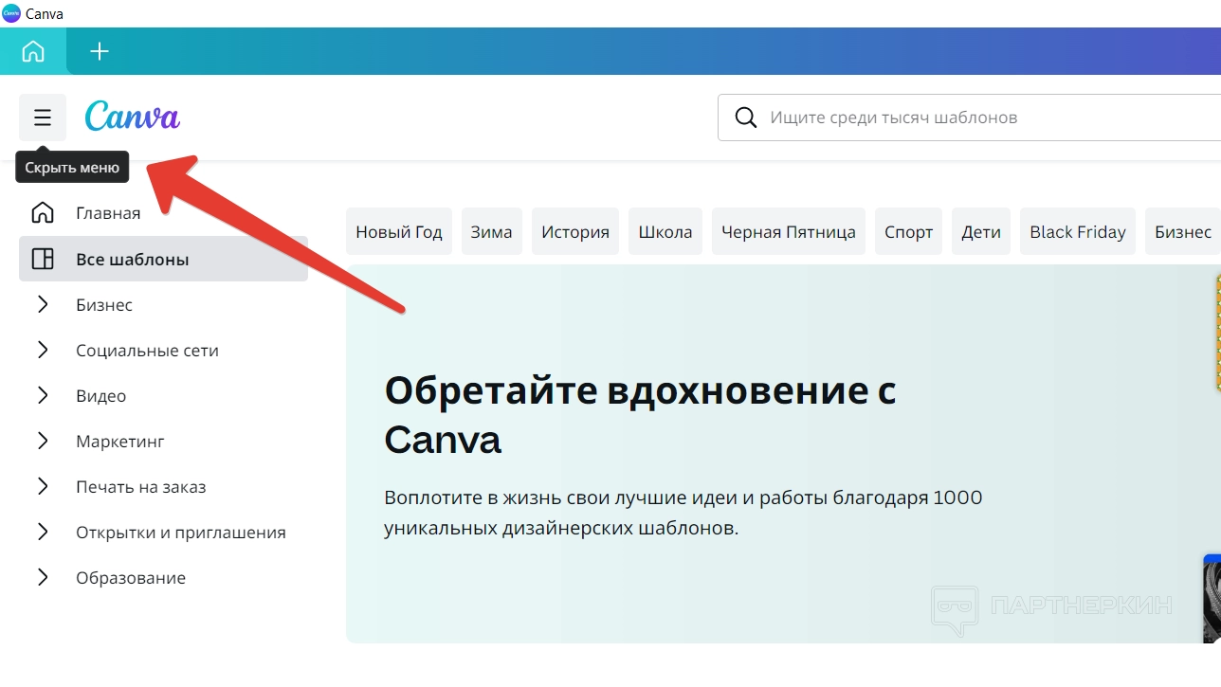Open the Бизнес sidebar label
Image resolution: width=1221 pixels, height=687 pixels.
click(x=104, y=305)
